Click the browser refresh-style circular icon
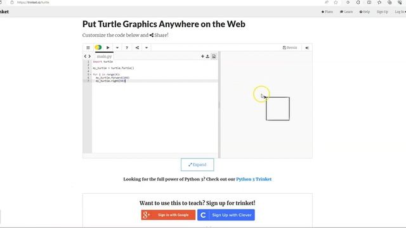Screen dimensions: 406x228 coord(358,3)
